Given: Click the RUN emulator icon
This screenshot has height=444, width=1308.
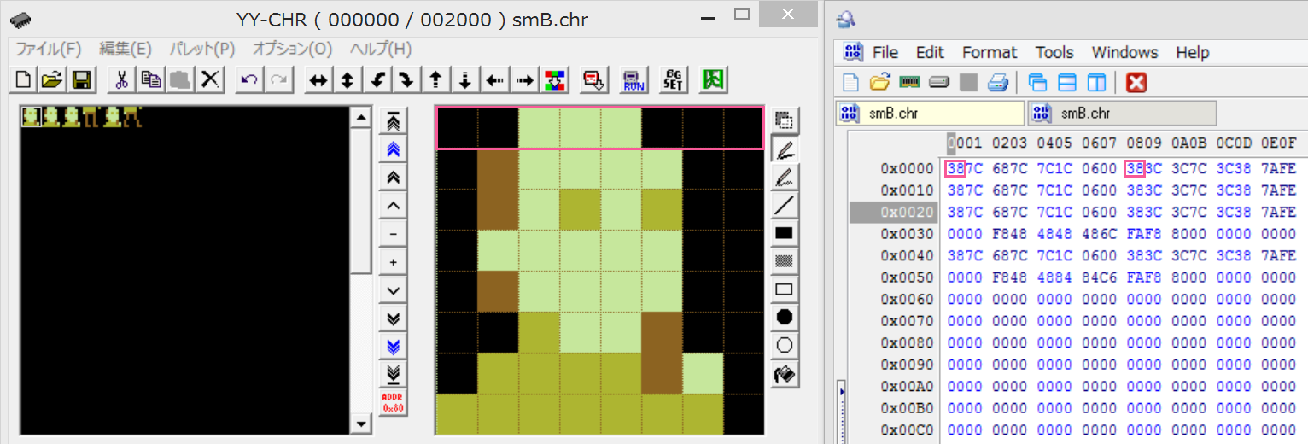Looking at the screenshot, I should pos(634,80).
